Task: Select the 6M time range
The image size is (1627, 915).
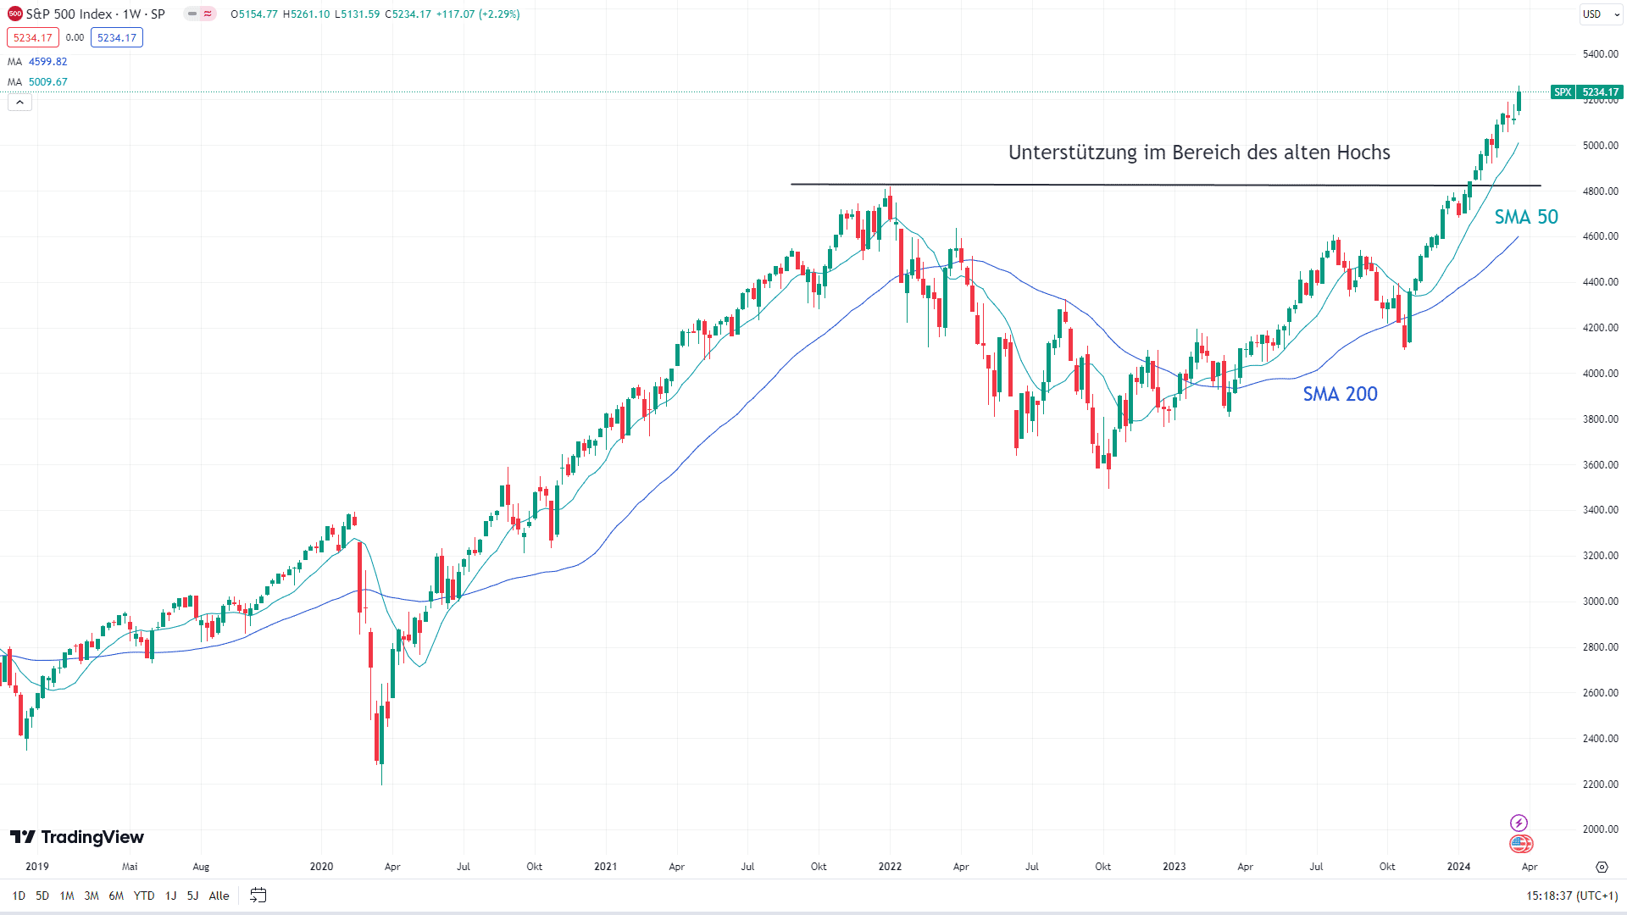Action: click(116, 896)
